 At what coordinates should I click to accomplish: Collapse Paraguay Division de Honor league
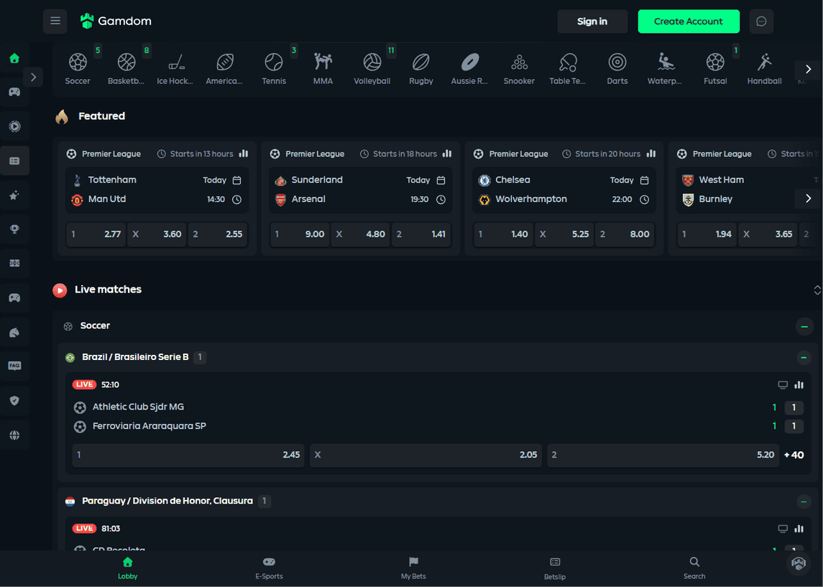804,502
